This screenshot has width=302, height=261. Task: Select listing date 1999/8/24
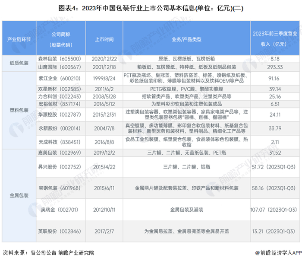[104, 79]
